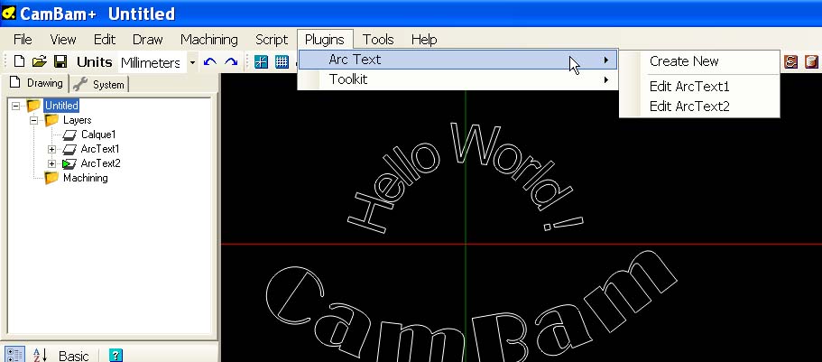Image resolution: width=822 pixels, height=362 pixels.
Task: Select the ArcText1 layer label
Action: (99, 149)
